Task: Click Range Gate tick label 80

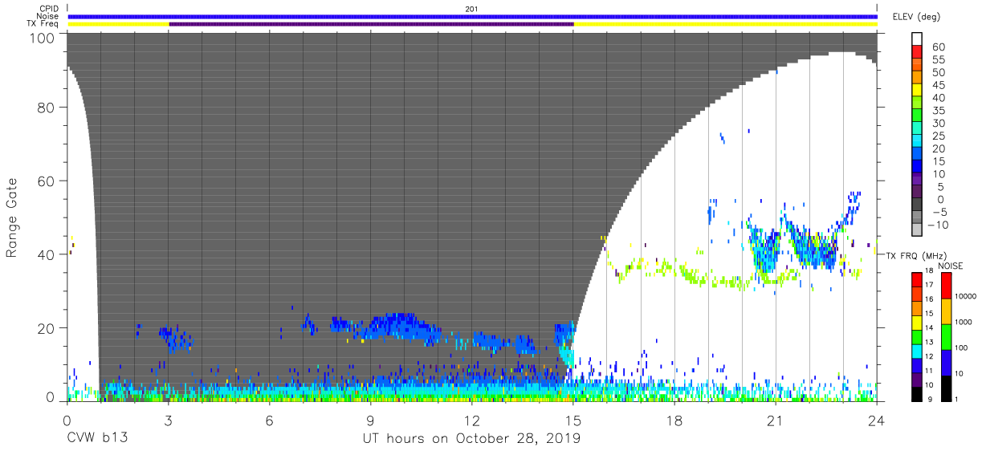Action: coord(45,108)
